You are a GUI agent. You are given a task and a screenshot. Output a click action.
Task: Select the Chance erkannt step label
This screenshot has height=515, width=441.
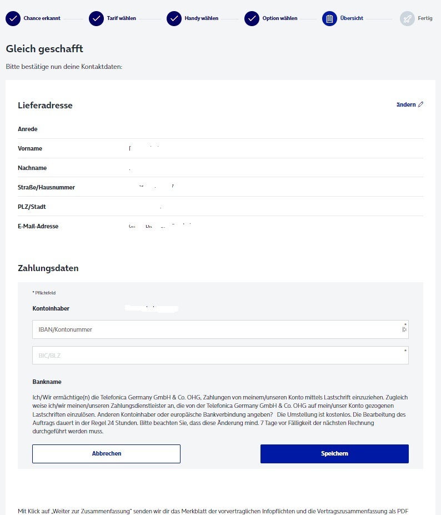coord(42,18)
